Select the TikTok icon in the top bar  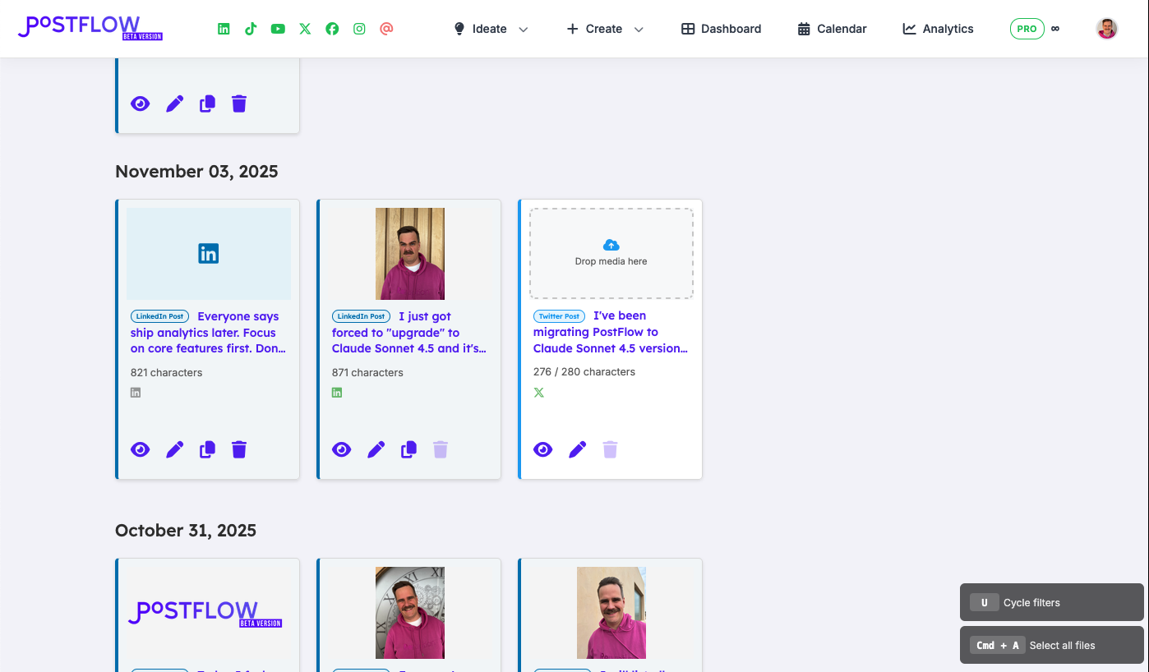tap(250, 28)
